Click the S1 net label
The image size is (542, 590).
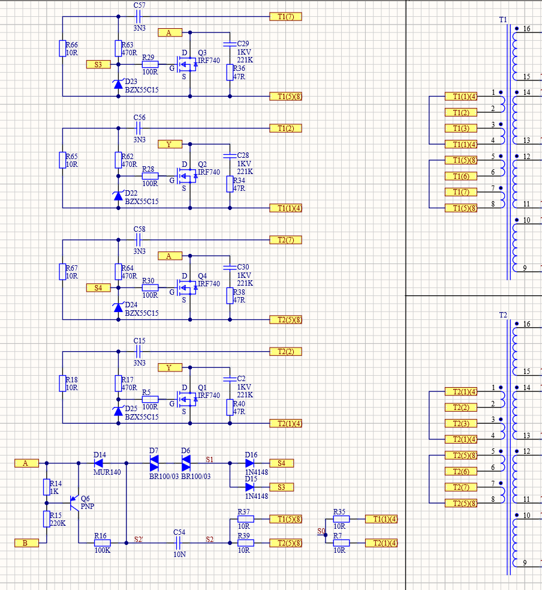[x=210, y=459]
